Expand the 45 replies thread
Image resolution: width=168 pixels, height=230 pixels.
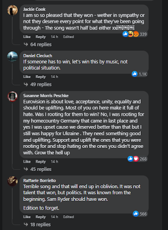(38, 169)
